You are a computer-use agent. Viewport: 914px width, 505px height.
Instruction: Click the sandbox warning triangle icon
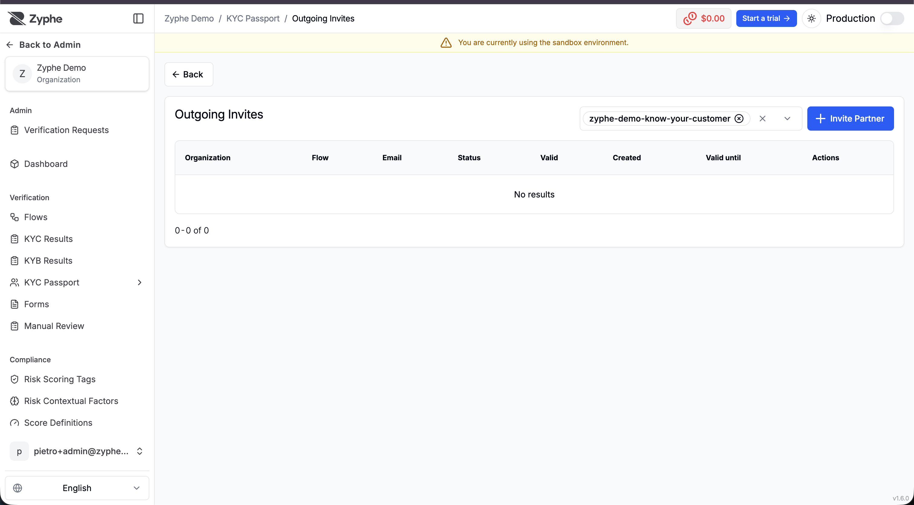[446, 43]
